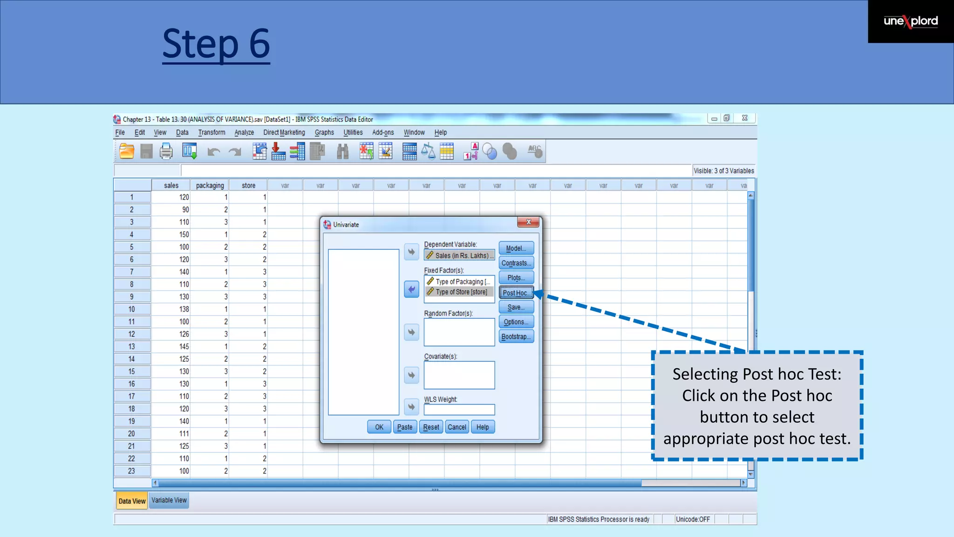Image resolution: width=954 pixels, height=537 pixels.
Task: Click the Go to case icon
Action: 259,151
